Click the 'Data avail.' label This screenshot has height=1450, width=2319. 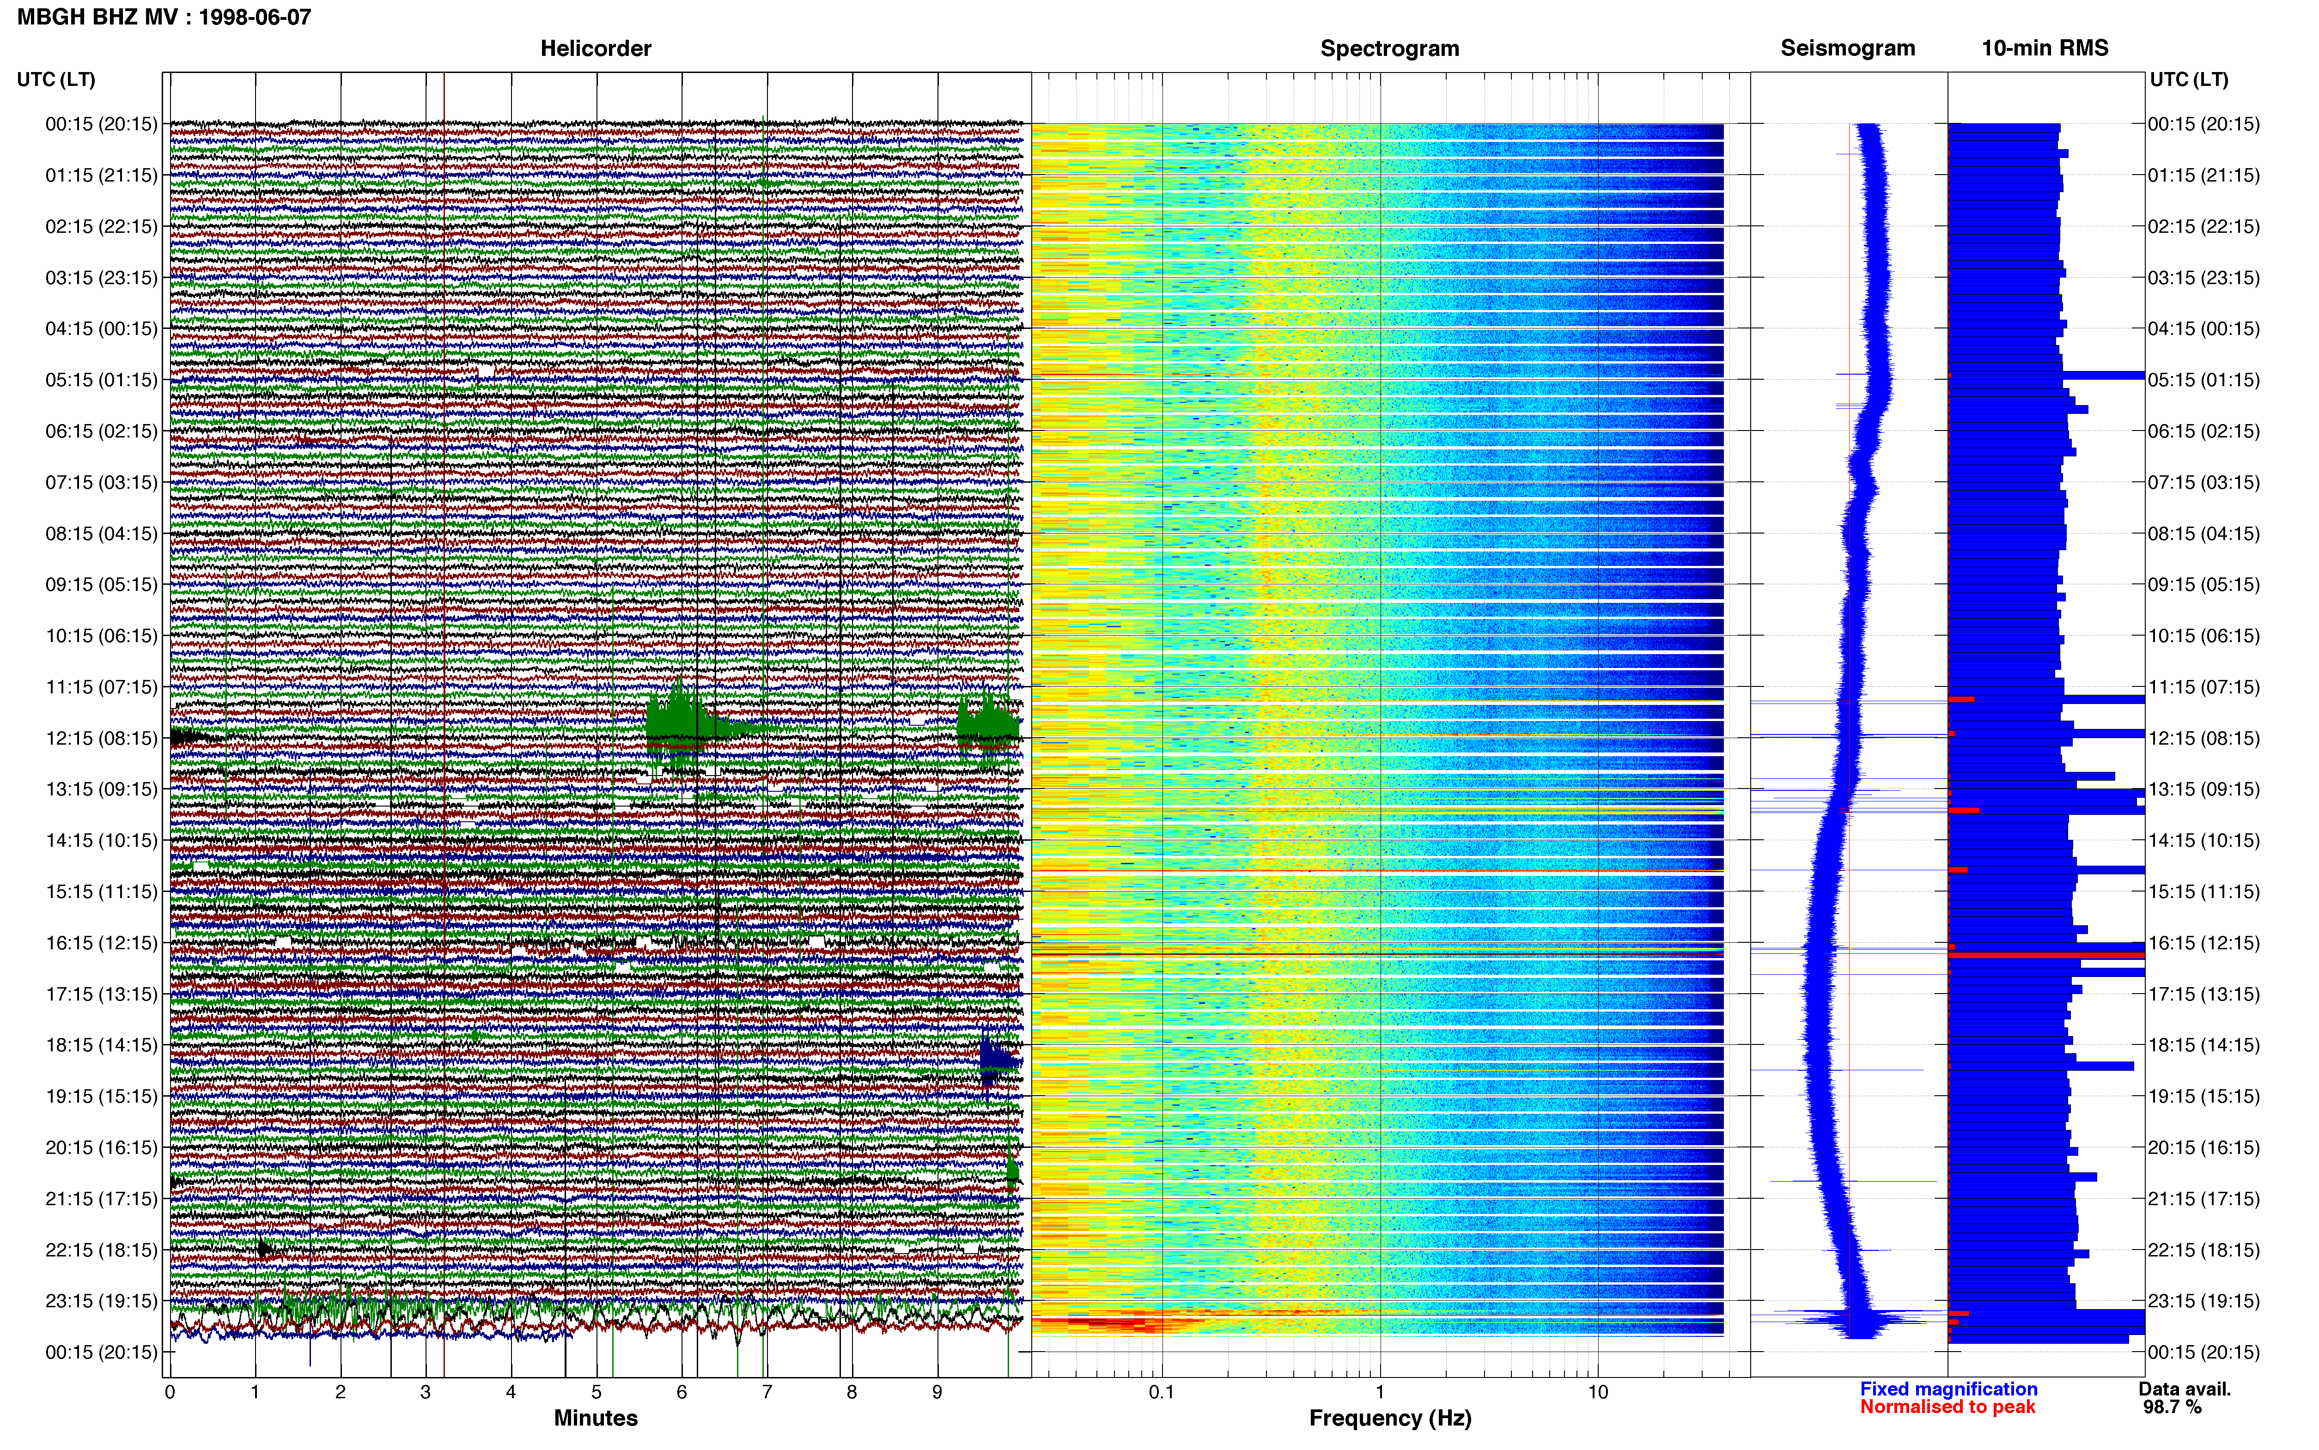pos(2185,1389)
